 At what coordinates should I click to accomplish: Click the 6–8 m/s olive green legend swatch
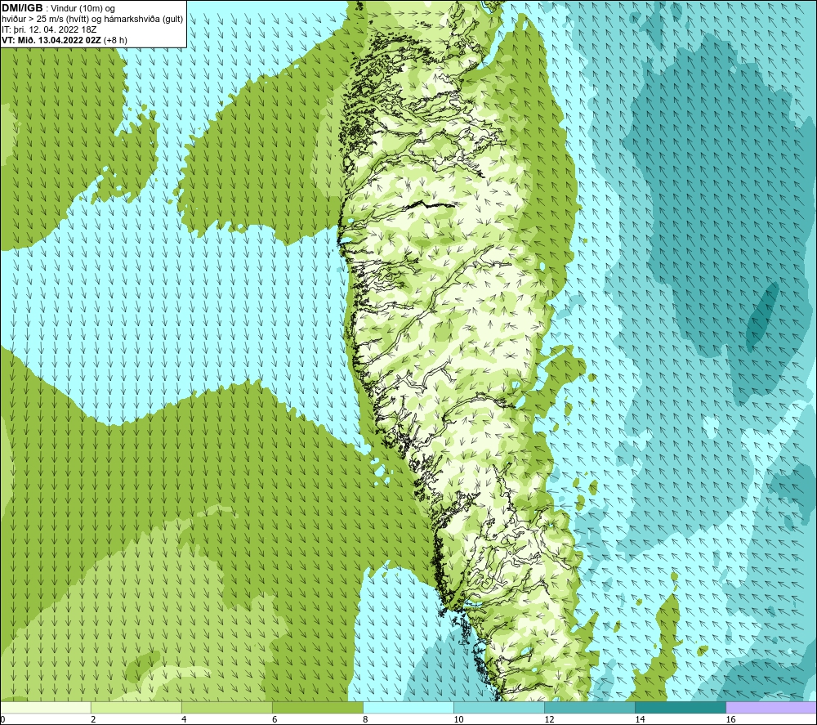(318, 707)
